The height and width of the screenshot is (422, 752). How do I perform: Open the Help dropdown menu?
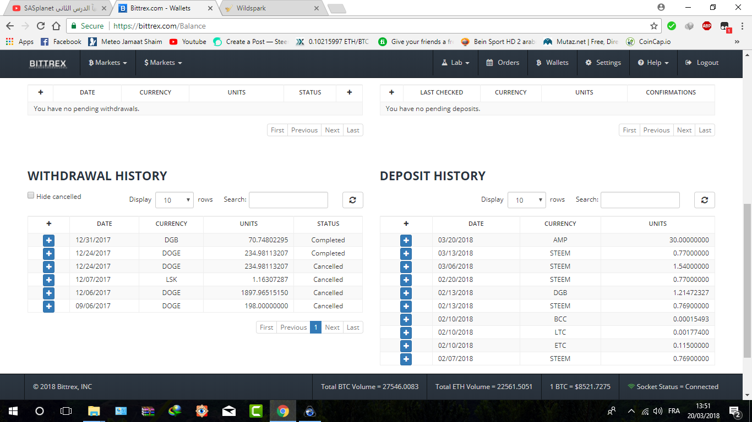pos(653,63)
